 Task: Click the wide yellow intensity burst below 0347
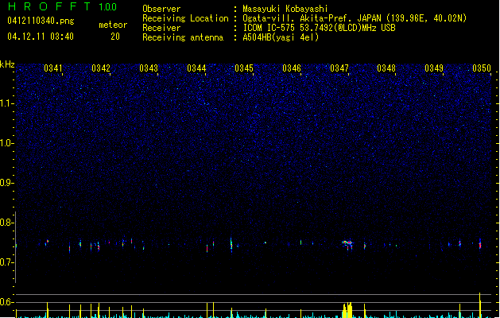[347, 310]
